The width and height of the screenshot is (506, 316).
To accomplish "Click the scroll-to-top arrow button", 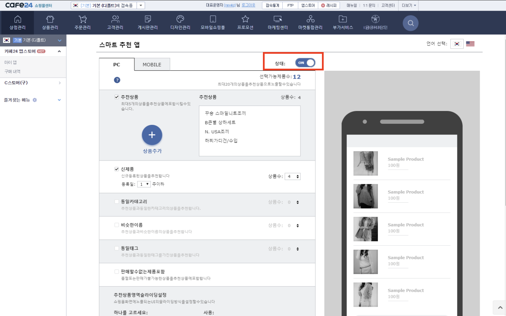I will pyautogui.click(x=500, y=307).
